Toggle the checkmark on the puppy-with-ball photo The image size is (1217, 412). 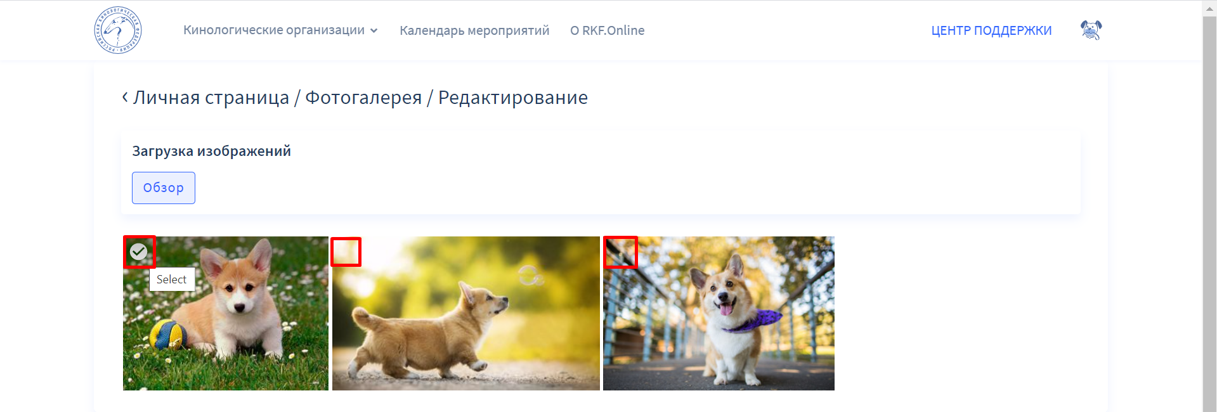[139, 252]
